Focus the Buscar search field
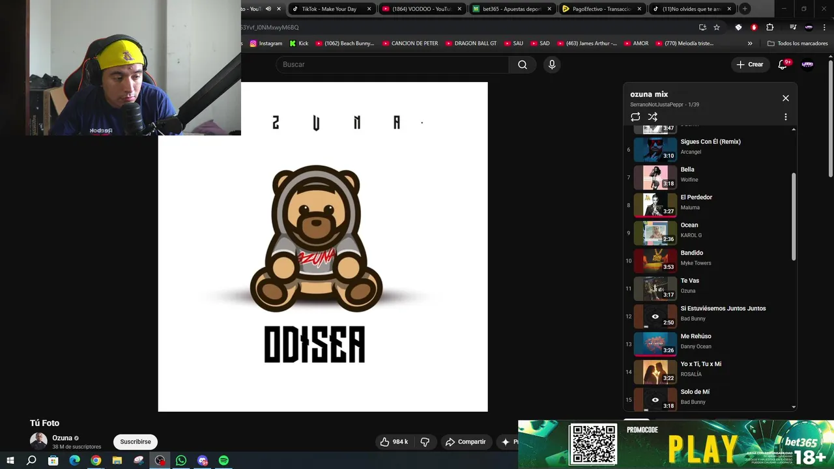 tap(392, 64)
